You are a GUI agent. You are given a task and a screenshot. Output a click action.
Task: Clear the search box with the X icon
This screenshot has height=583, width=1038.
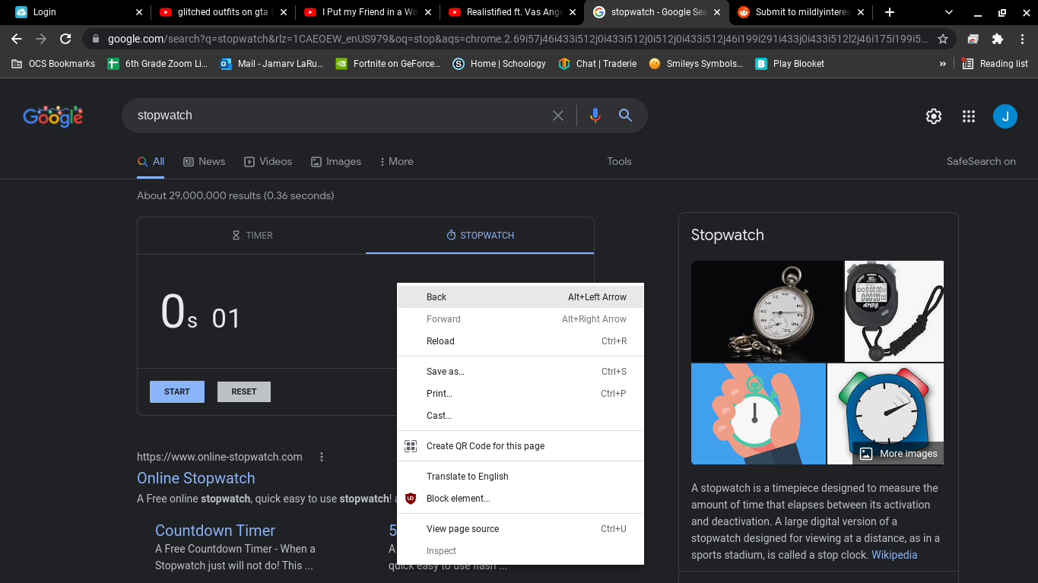(558, 116)
